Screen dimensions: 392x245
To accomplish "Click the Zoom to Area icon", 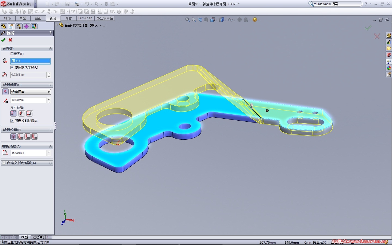I will (x=194, y=20).
